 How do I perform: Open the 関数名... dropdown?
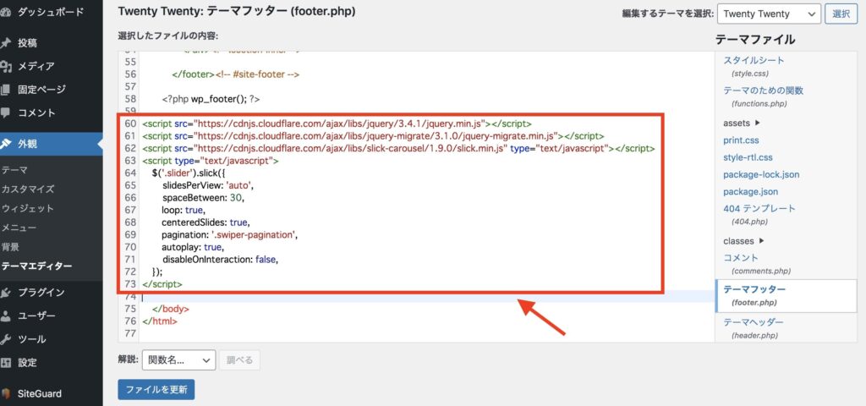click(x=178, y=360)
